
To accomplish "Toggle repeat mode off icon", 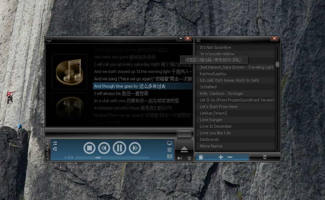I will coord(55,149).
